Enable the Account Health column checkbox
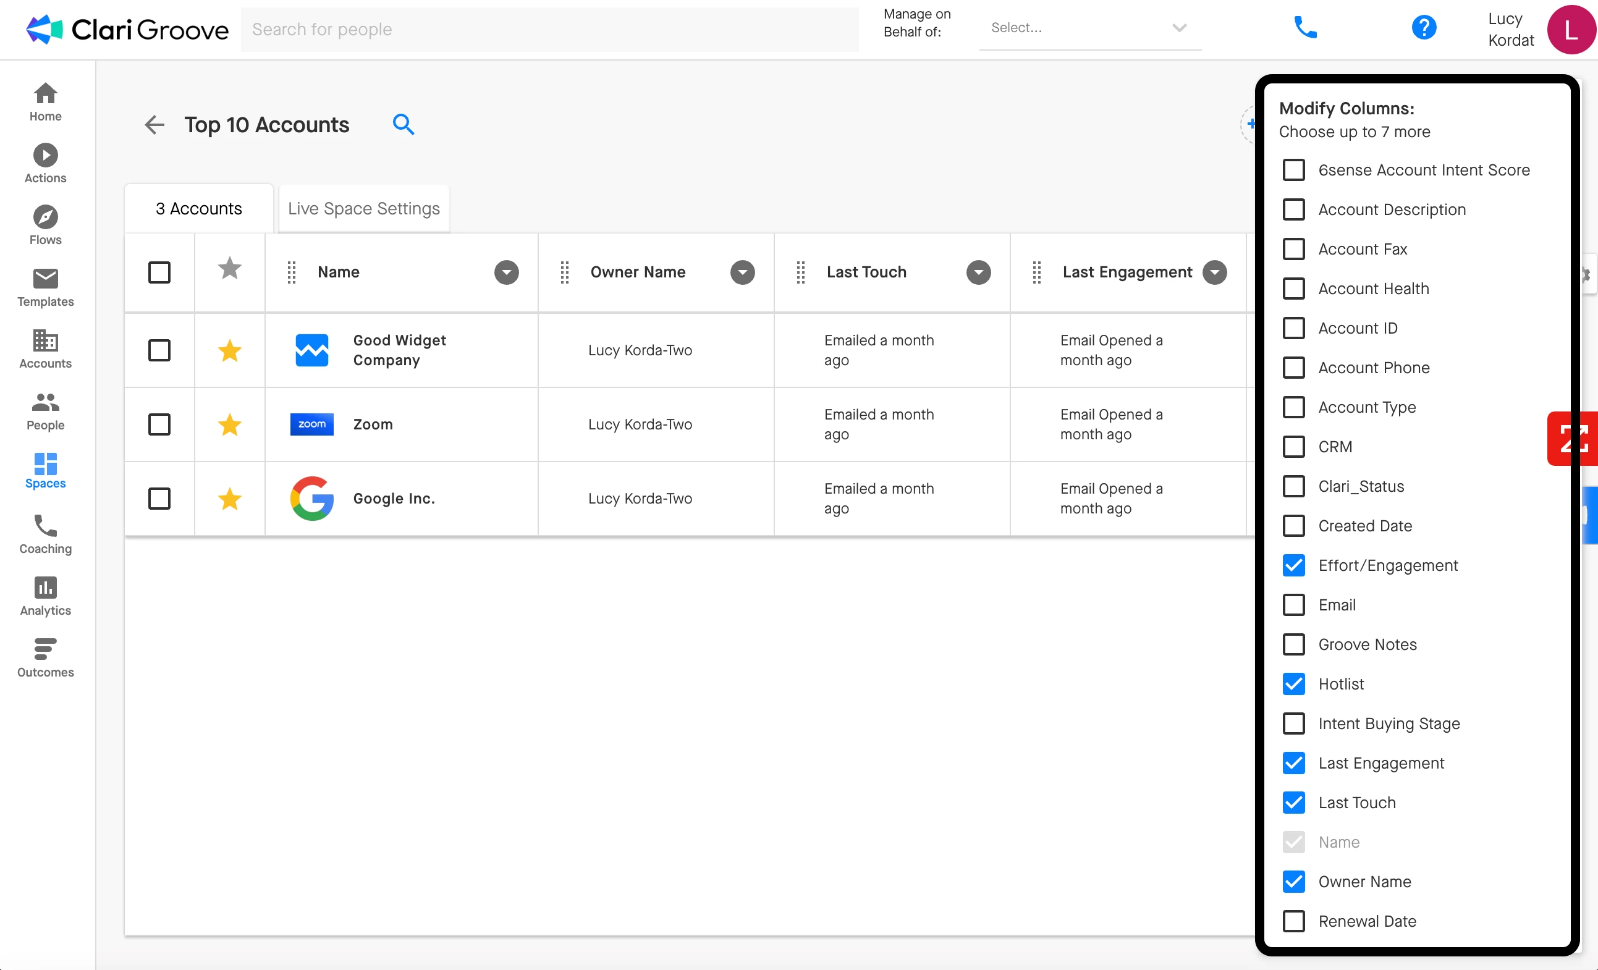1598x970 pixels. pyautogui.click(x=1293, y=289)
